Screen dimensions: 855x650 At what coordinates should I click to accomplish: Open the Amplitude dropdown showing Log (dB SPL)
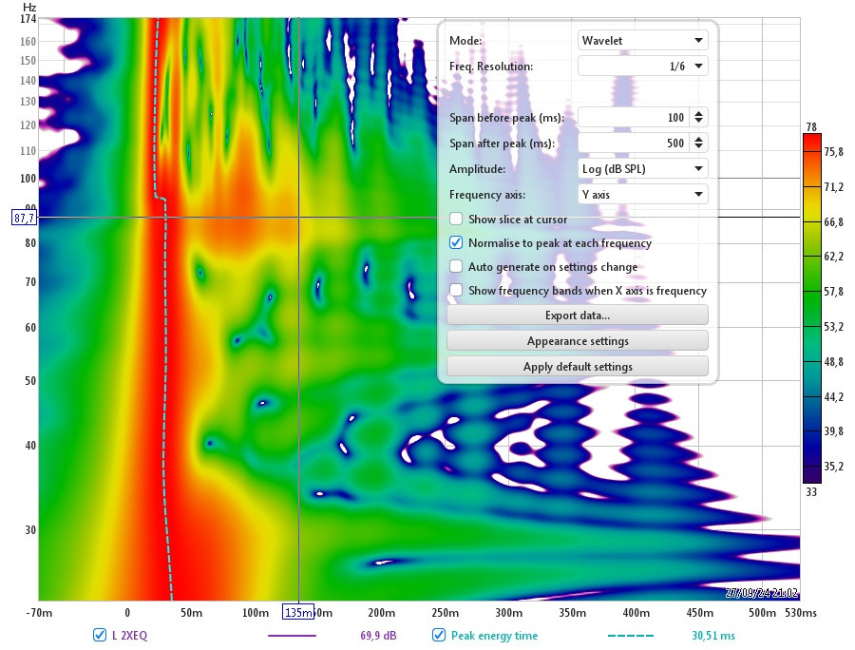tap(642, 168)
